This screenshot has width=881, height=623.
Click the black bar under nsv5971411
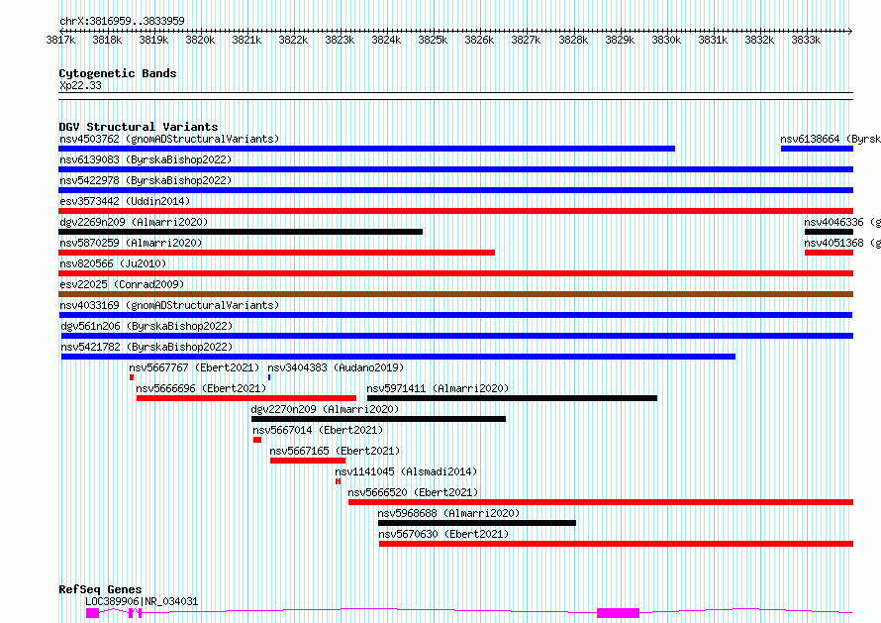512,398
